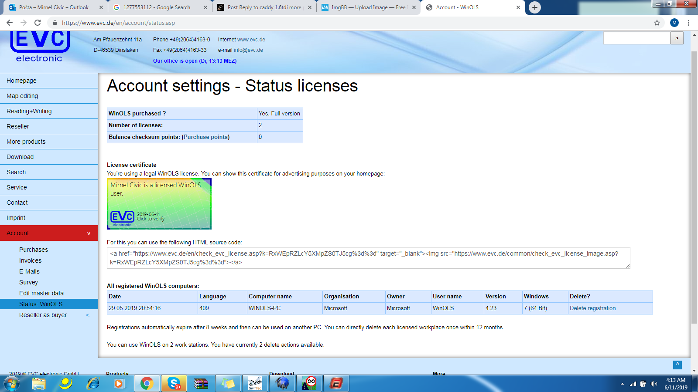The width and height of the screenshot is (698, 392).
Task: Open the Windows Start menu
Action: (12, 384)
